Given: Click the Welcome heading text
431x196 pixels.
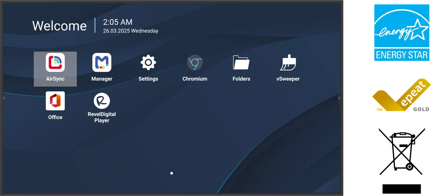Looking at the screenshot, I should [59, 26].
